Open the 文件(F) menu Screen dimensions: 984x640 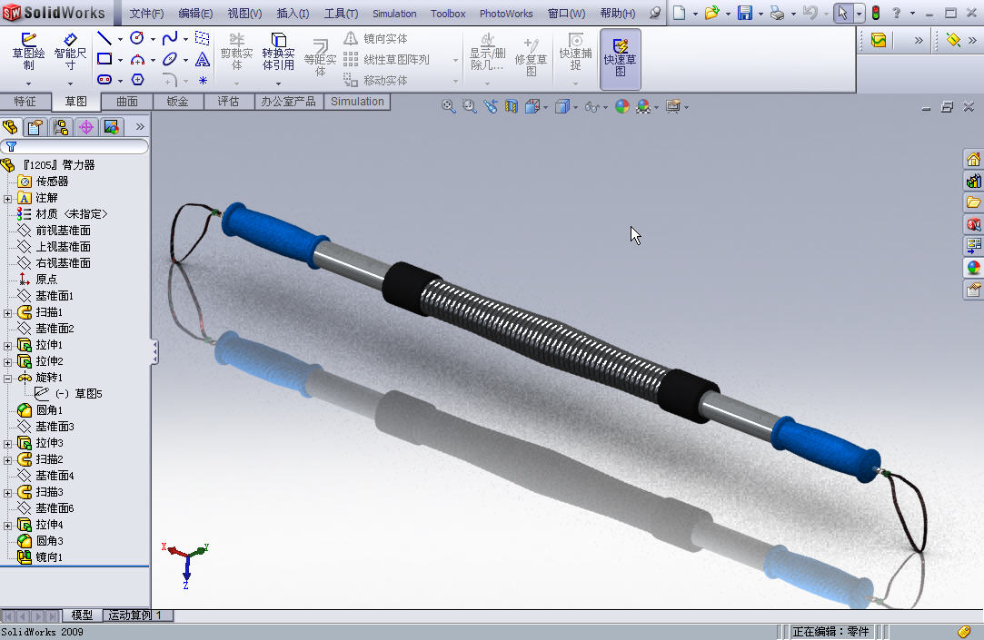[x=146, y=14]
